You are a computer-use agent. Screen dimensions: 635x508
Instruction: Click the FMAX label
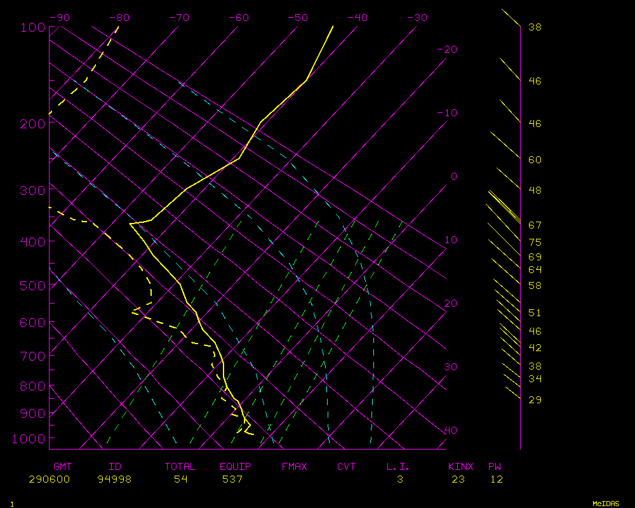tap(294, 467)
